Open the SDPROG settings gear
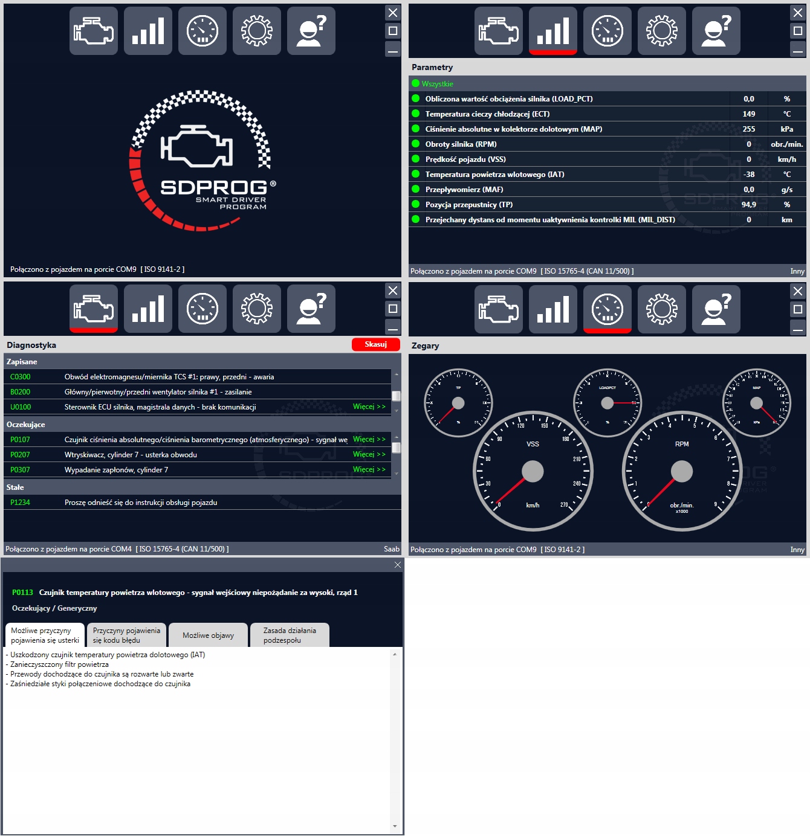The image size is (810, 836). click(x=257, y=30)
